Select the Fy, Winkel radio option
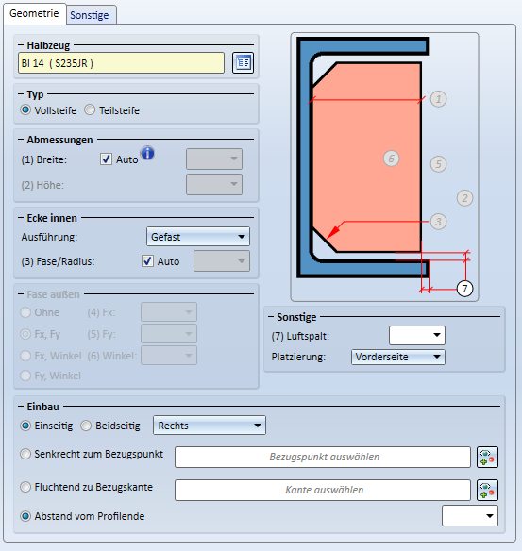Viewport: 522px width, 551px height. pyautogui.click(x=50, y=376)
